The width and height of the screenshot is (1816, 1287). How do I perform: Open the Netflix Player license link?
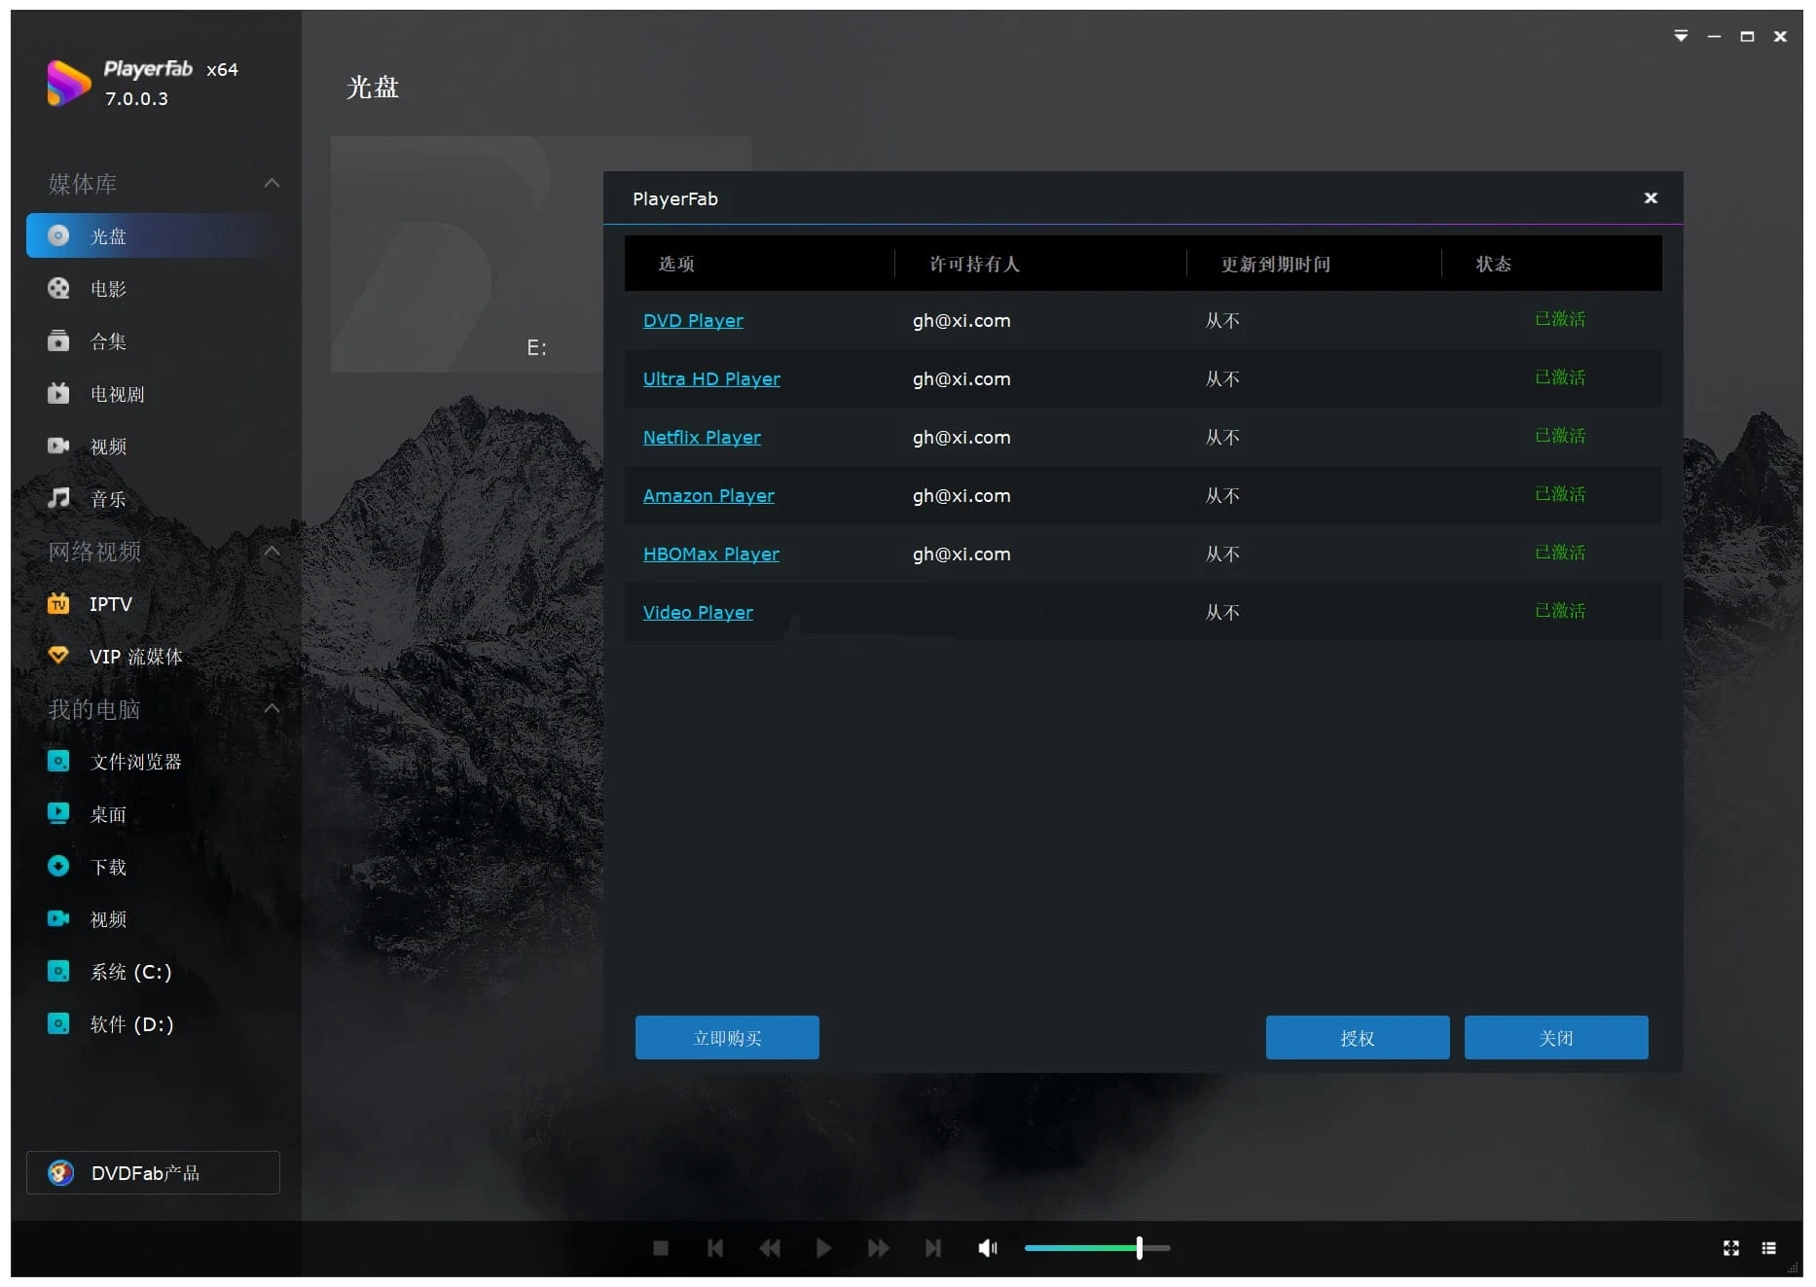(702, 437)
